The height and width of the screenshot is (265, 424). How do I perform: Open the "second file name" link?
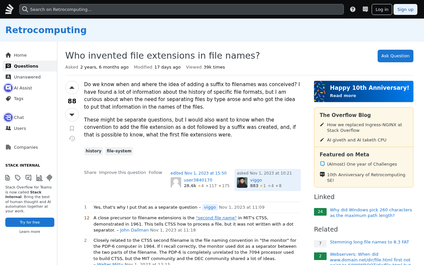(x=216, y=218)
